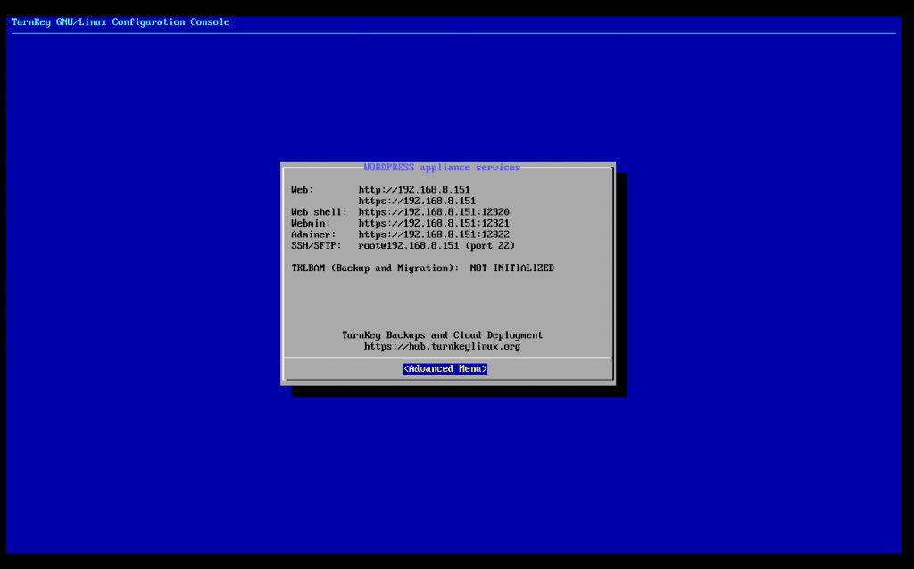Open the Web shell URL on port 12320
This screenshot has width=914, height=569.
(434, 212)
